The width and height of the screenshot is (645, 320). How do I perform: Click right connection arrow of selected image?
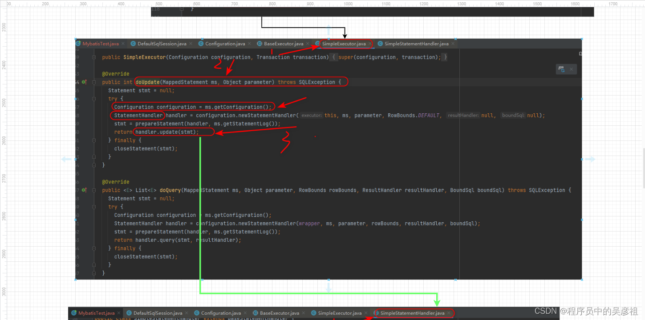590,159
